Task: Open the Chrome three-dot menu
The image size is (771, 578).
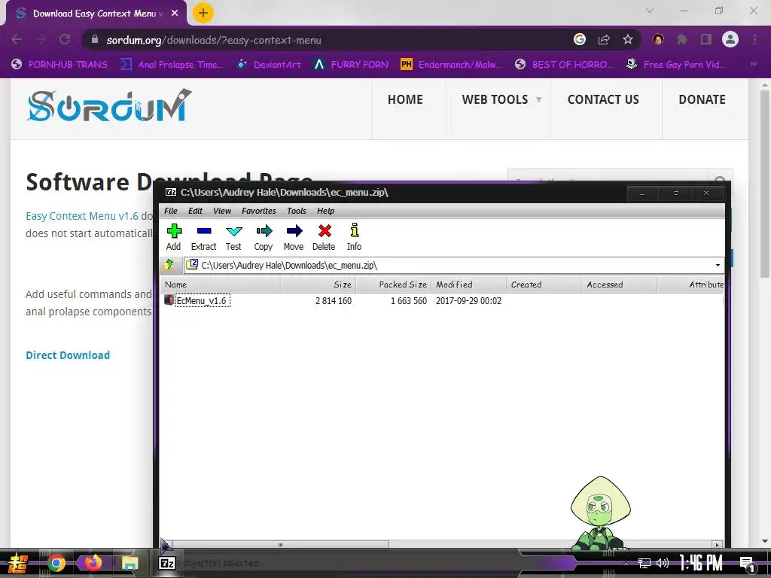Action: tap(754, 39)
